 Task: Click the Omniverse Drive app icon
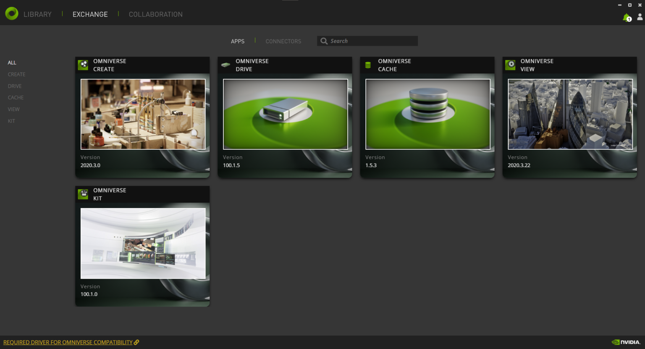click(225, 65)
